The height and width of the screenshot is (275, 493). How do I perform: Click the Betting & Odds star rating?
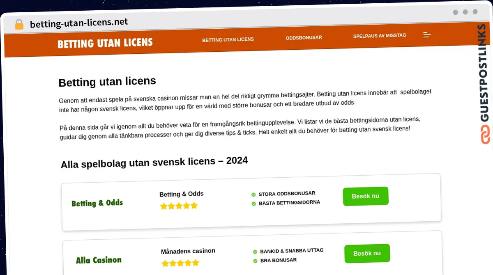tap(179, 206)
